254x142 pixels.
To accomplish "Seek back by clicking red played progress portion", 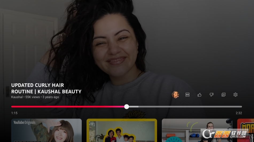I will (x=67, y=106).
